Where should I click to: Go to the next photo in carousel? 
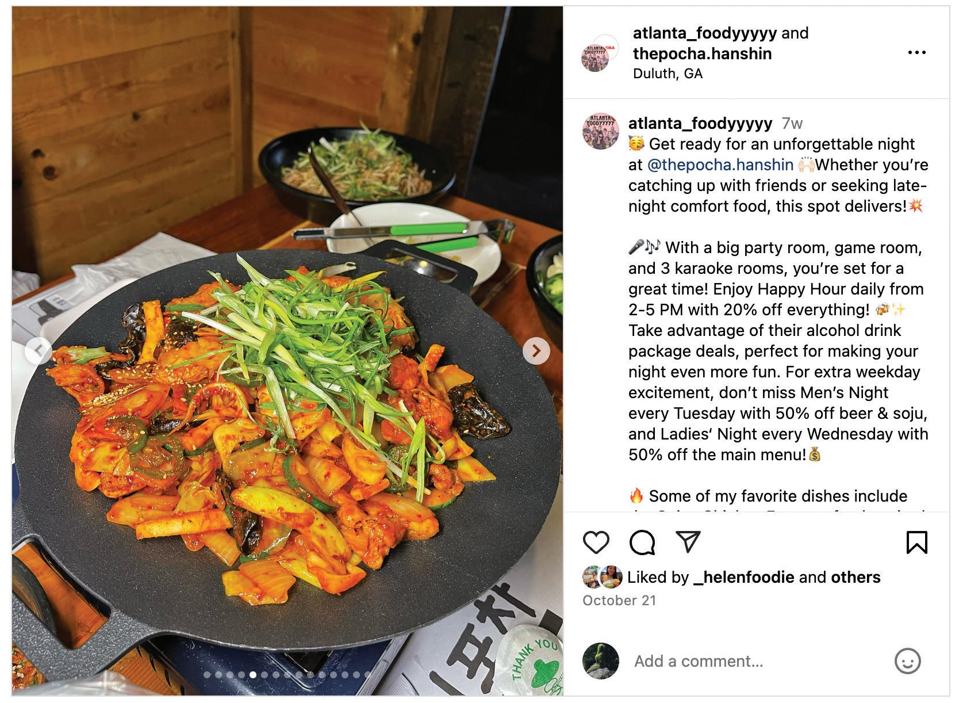click(536, 350)
